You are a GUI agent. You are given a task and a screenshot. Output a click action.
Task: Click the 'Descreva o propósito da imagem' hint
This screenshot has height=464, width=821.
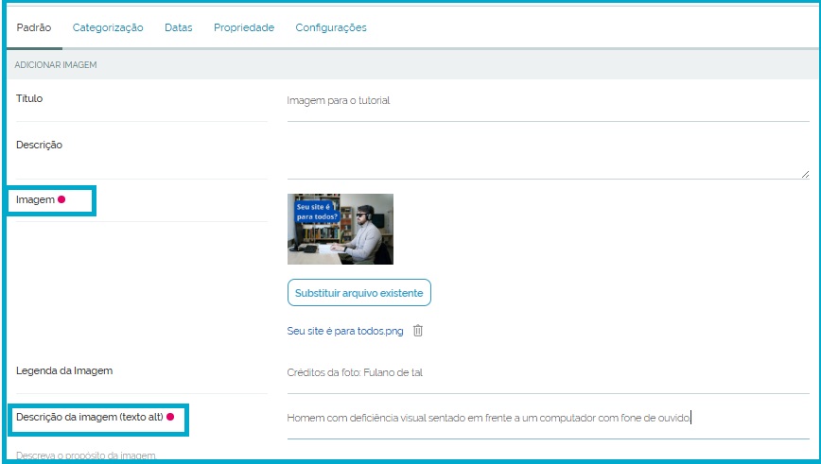click(86, 455)
